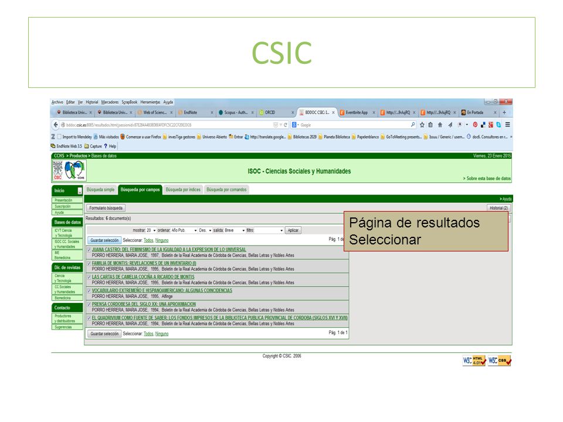Open the mostrar results count dropdown
Viewport: 563px width, 422px height.
click(x=151, y=230)
